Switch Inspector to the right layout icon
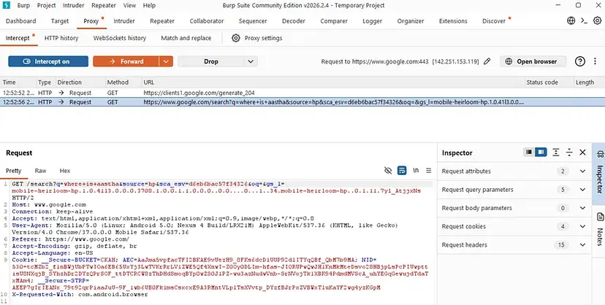This screenshot has height=305, width=605. (x=541, y=152)
